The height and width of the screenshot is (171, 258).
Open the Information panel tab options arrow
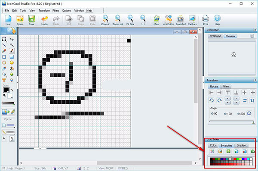(x=252, y=36)
